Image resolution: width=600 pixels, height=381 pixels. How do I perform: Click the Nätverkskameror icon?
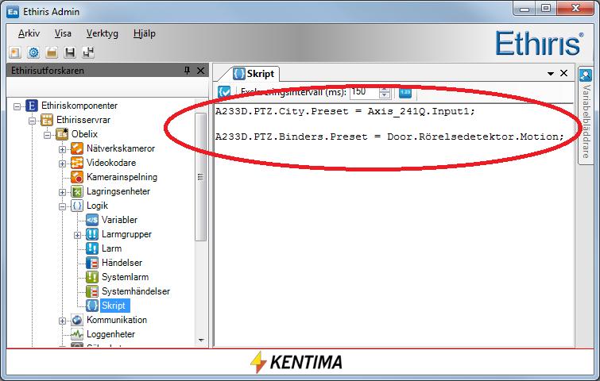pyautogui.click(x=77, y=148)
